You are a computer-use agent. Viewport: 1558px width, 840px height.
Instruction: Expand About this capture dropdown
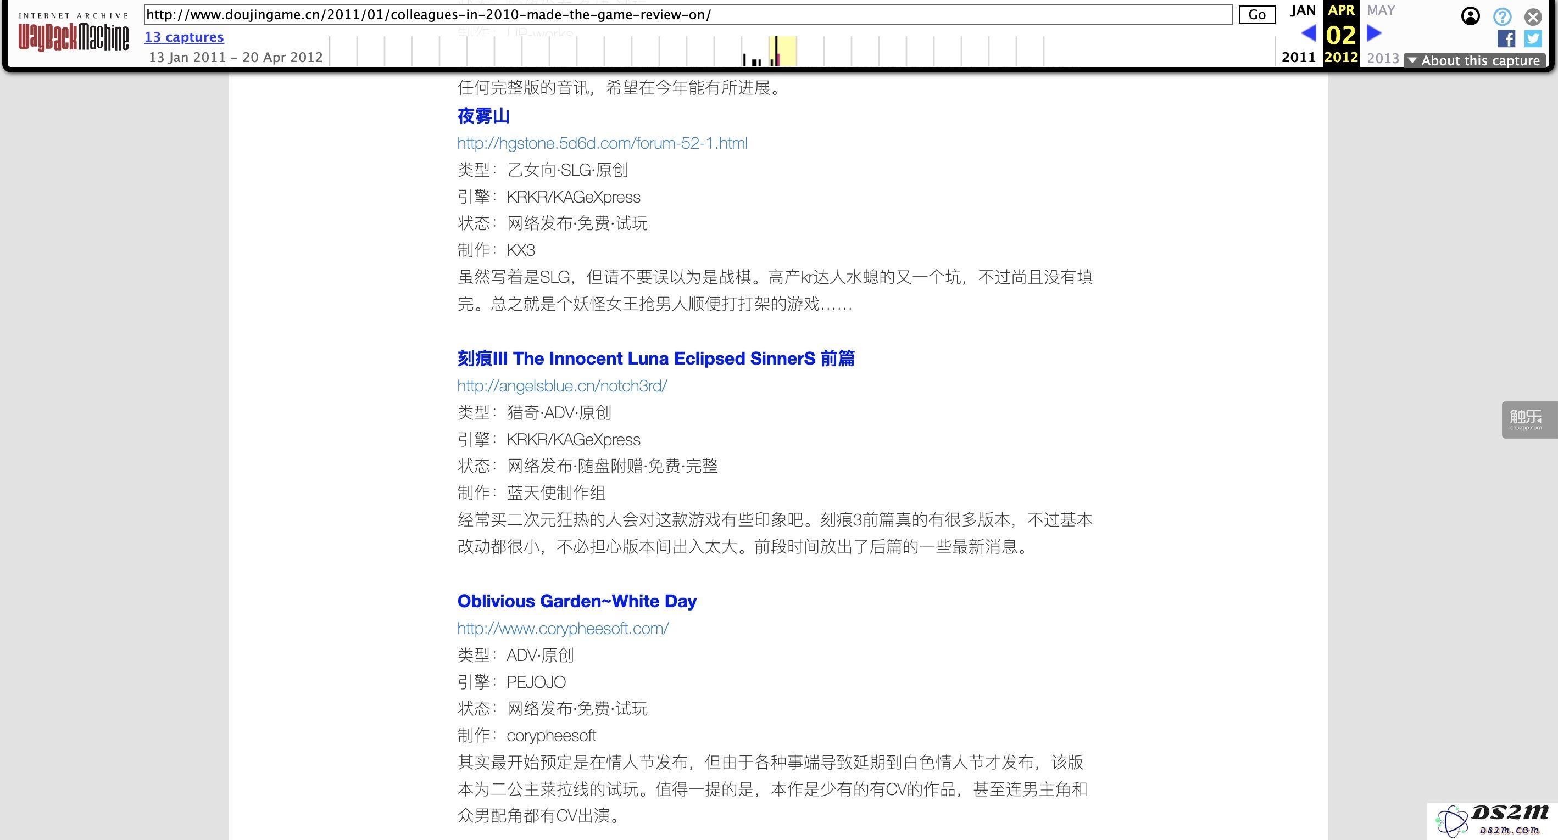1474,60
